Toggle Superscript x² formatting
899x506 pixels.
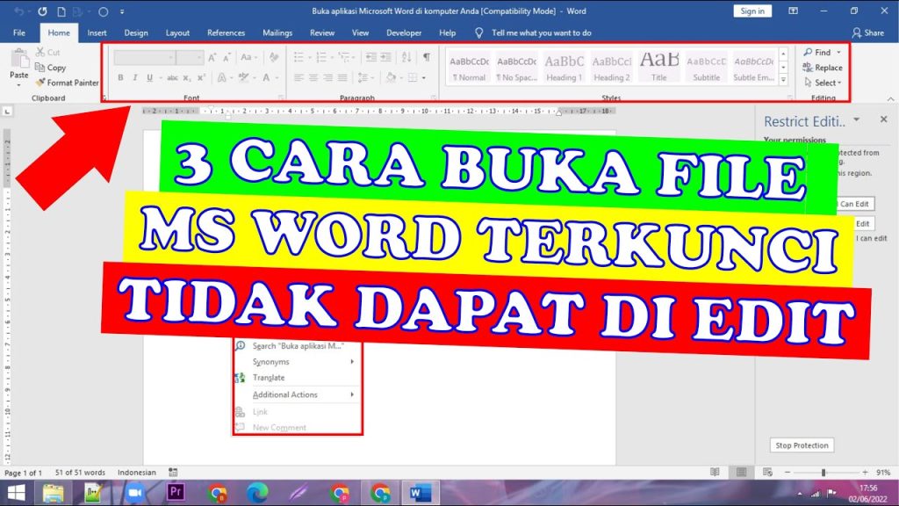[201, 77]
